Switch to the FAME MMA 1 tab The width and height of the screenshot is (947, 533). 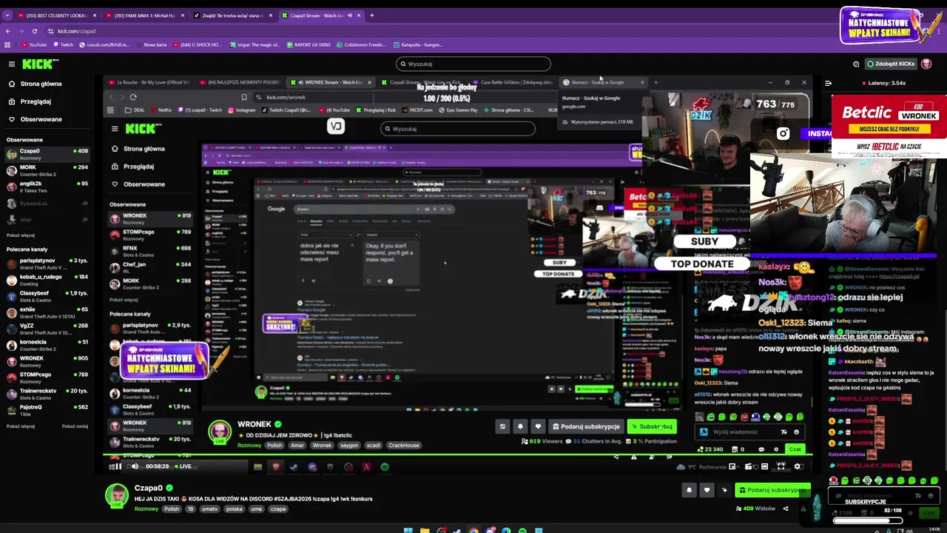[x=144, y=16]
